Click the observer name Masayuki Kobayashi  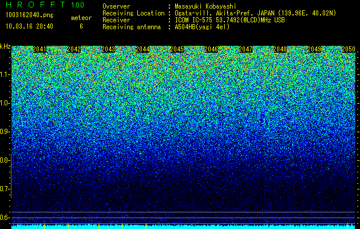tap(205, 7)
